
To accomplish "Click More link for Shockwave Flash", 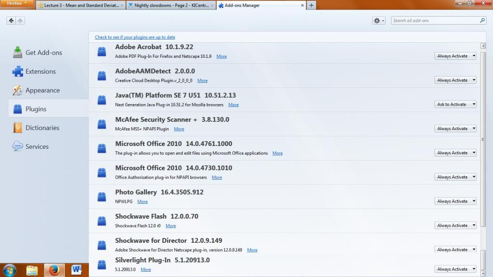I will click(x=171, y=226).
